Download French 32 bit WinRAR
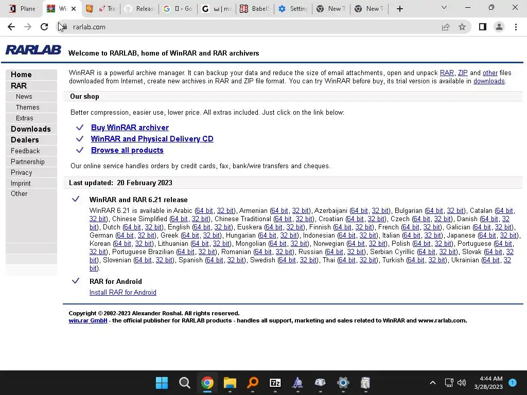This screenshot has width=527, height=395. [432, 227]
